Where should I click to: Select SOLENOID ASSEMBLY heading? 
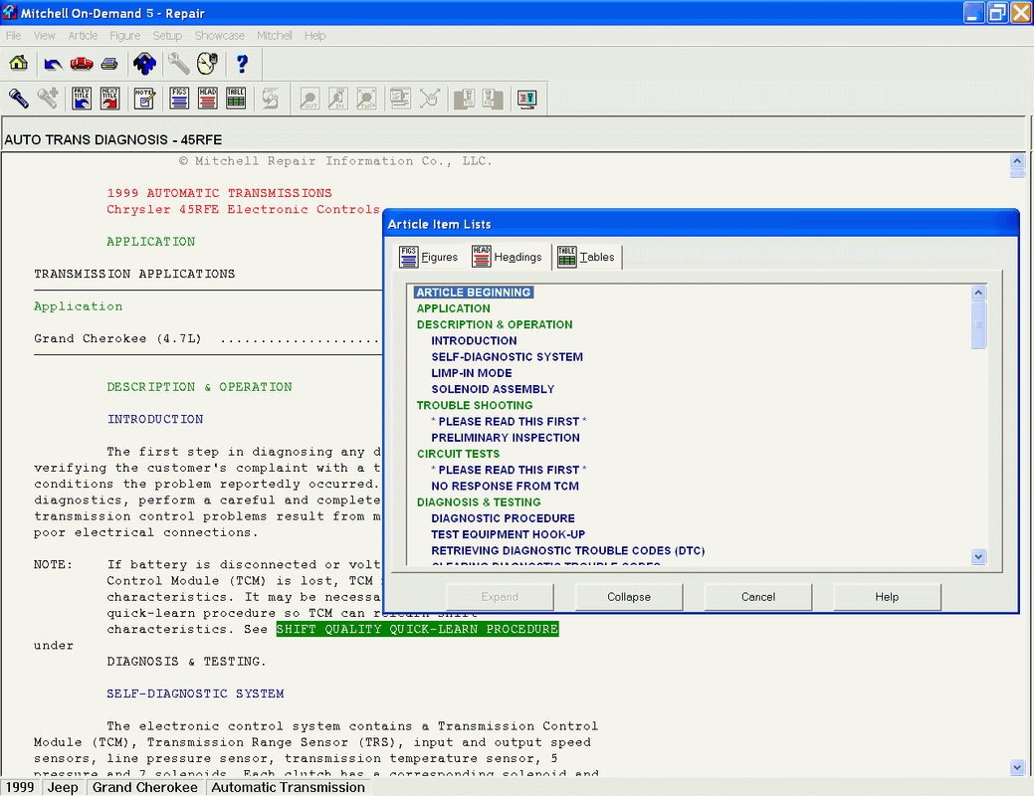(493, 389)
